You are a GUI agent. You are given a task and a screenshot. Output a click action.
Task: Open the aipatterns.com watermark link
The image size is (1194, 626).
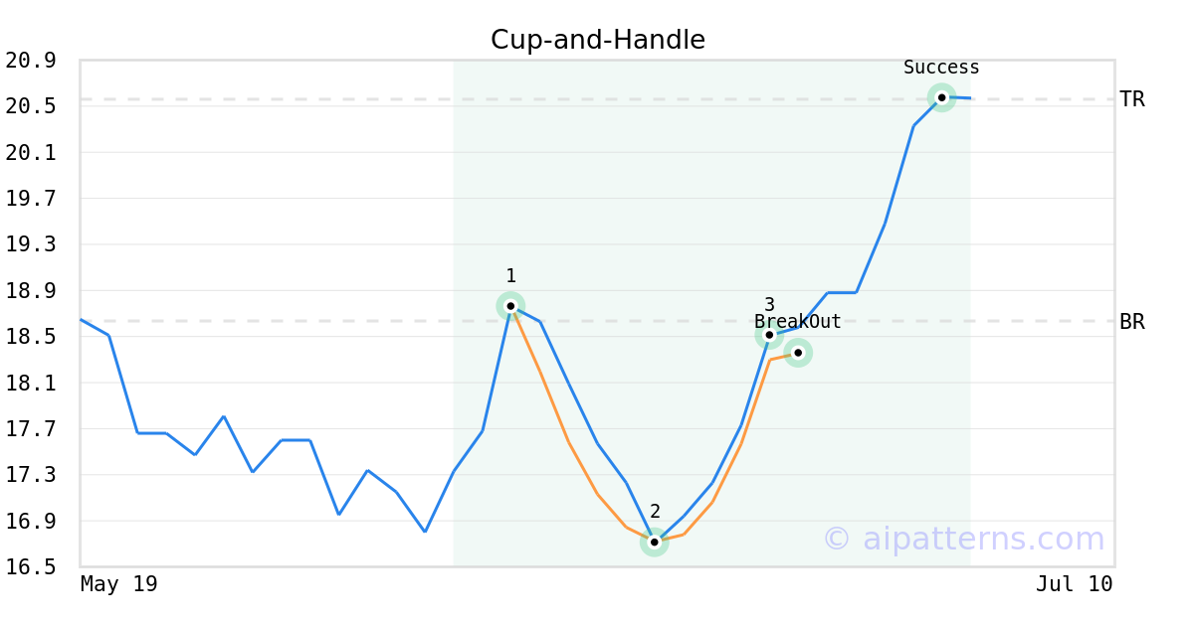coord(963,539)
